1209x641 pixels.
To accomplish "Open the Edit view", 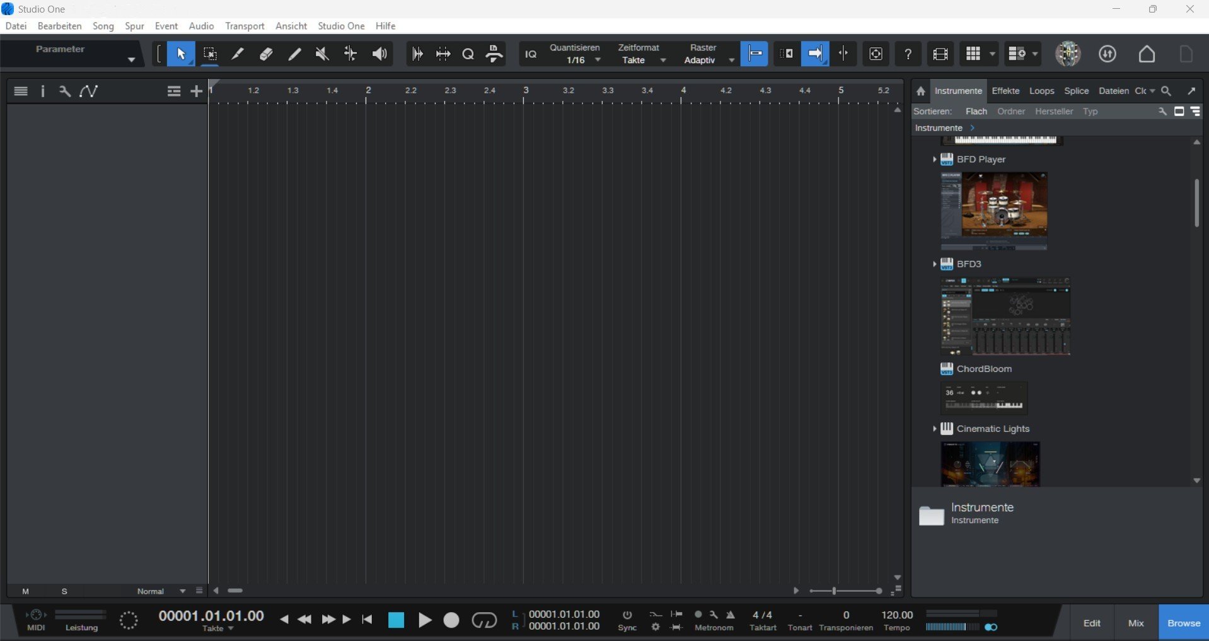I will click(x=1092, y=623).
